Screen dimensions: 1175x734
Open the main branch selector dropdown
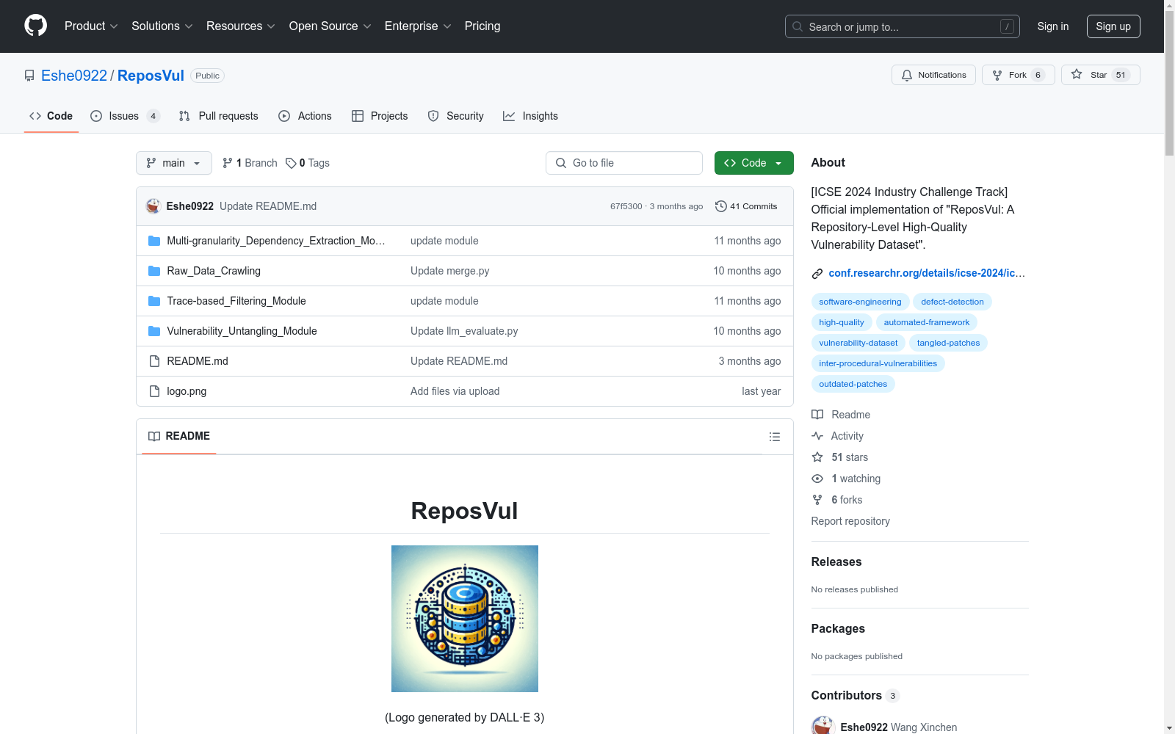pos(174,163)
